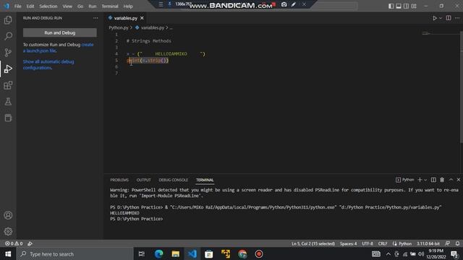463x260 pixels.
Task: Switch to the OUTPUT panel tab
Action: click(x=143, y=180)
